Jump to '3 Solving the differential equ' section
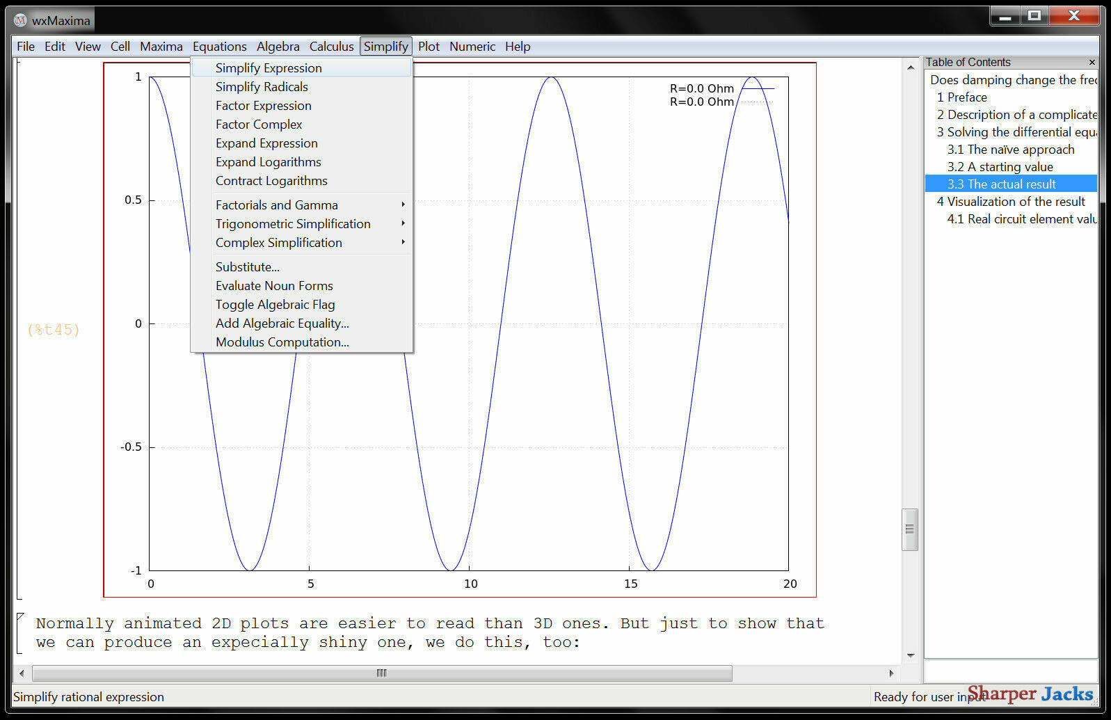 pos(1016,132)
